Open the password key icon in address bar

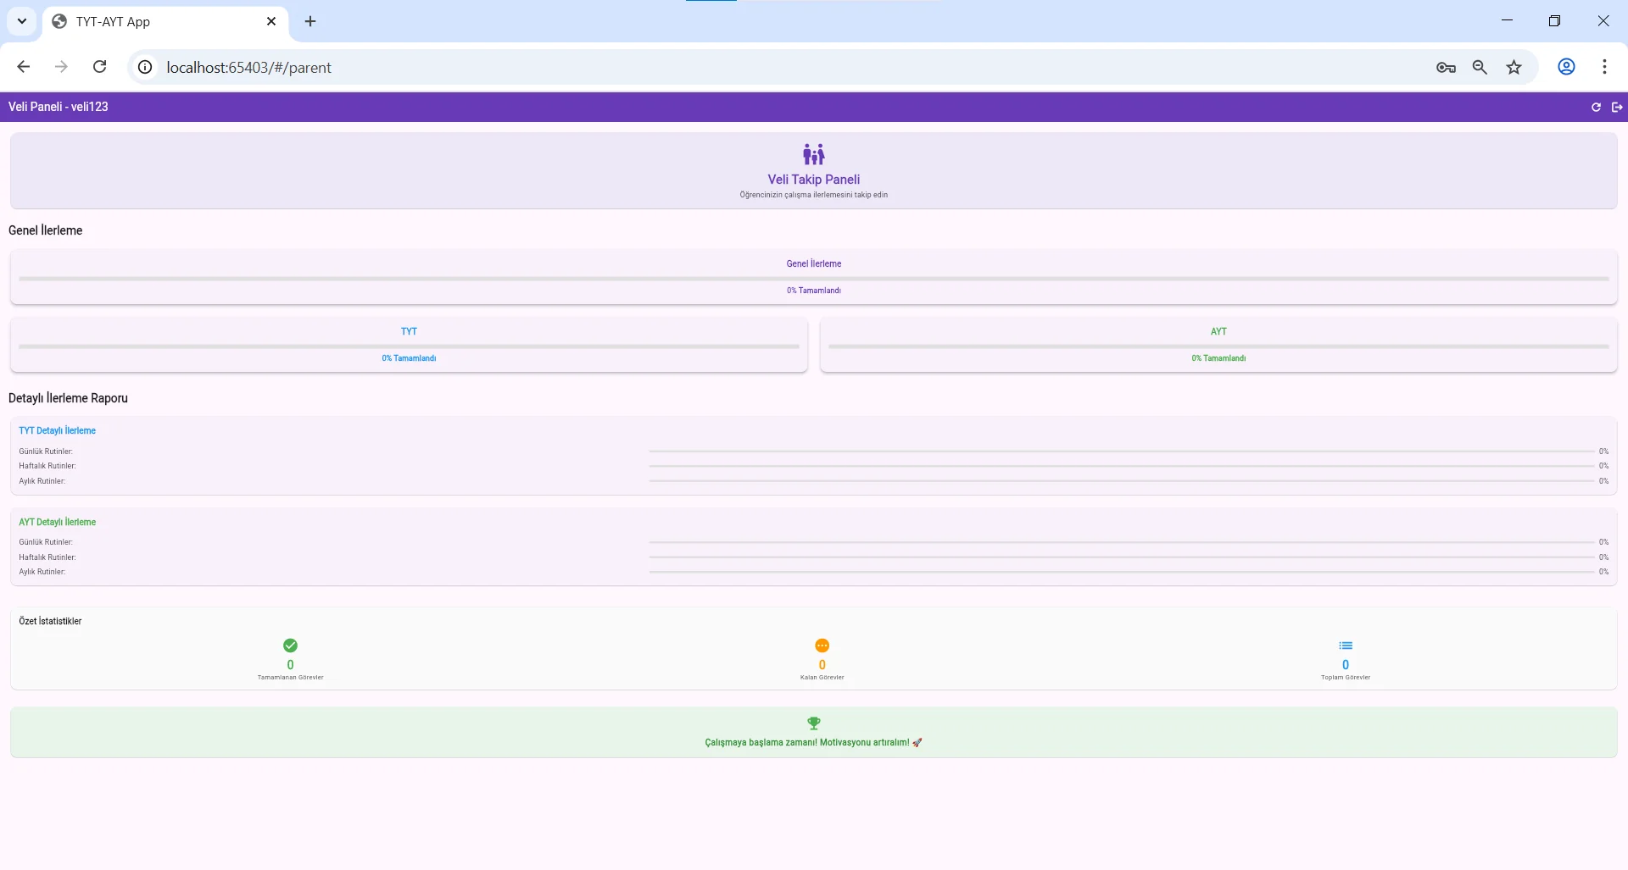(1446, 67)
